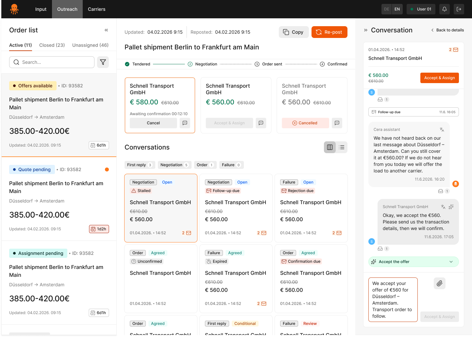Switch language to EN
472x337 pixels.
[397, 9]
